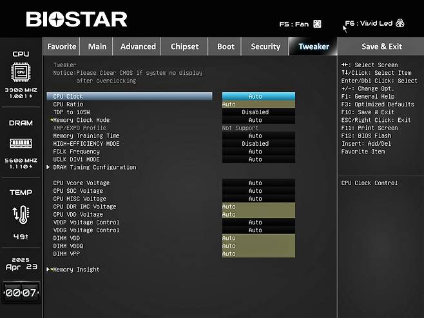This screenshot has width=424, height=318.
Task: Click the DIMM VDD input field
Action: (258, 238)
